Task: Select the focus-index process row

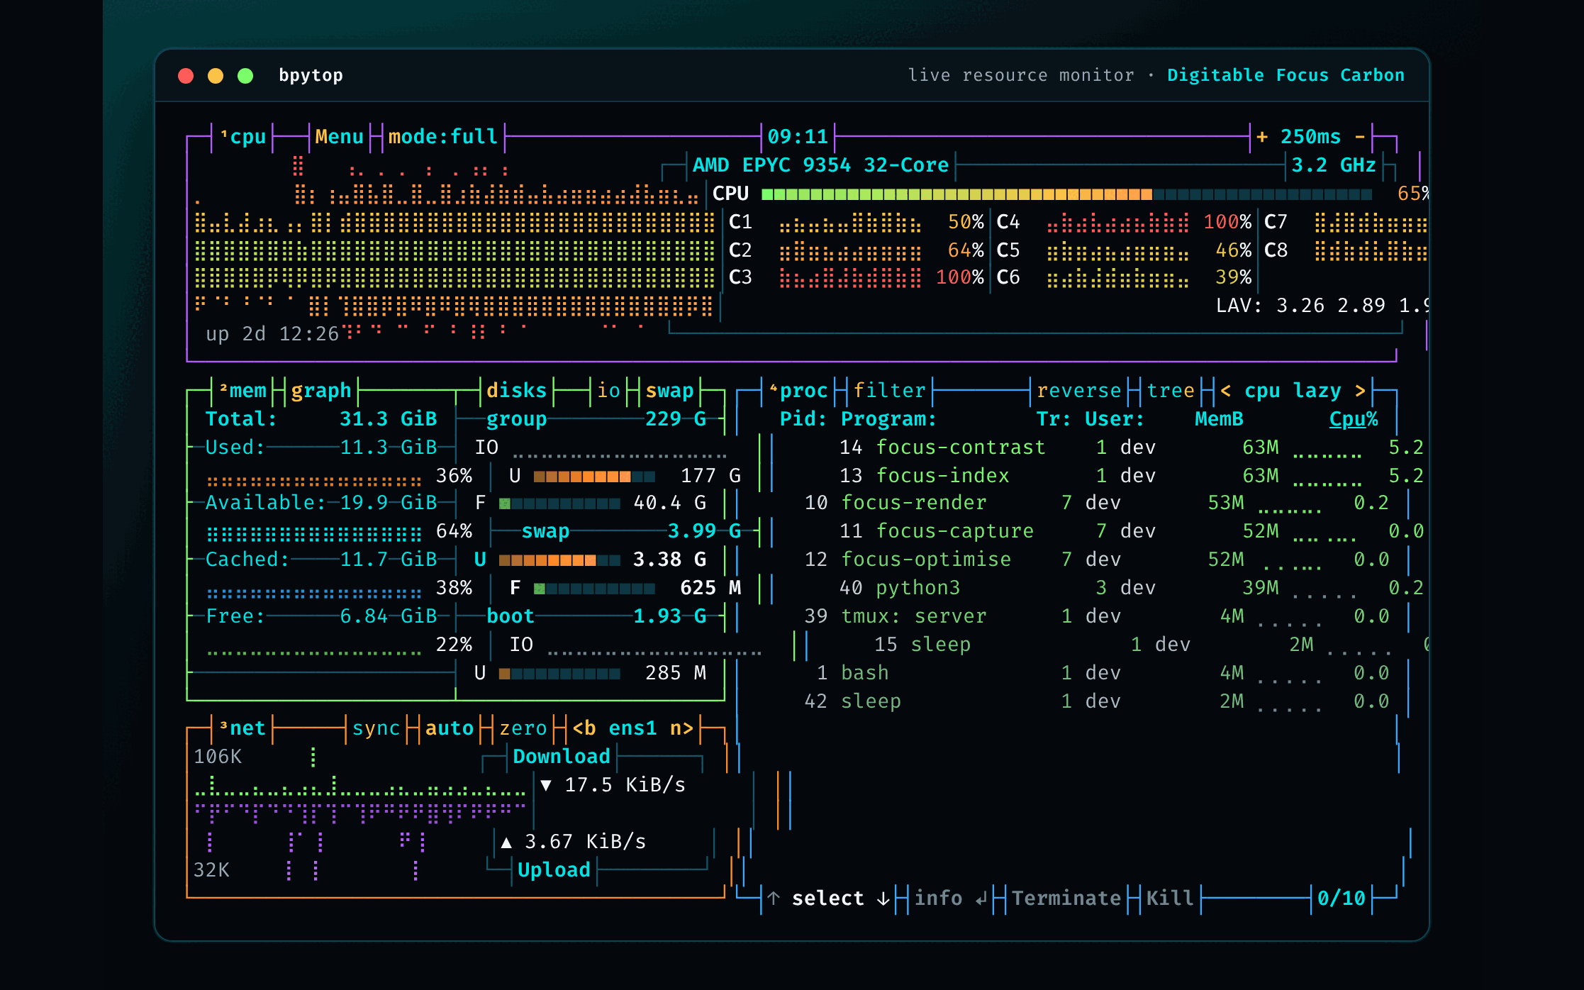Action: point(1131,475)
